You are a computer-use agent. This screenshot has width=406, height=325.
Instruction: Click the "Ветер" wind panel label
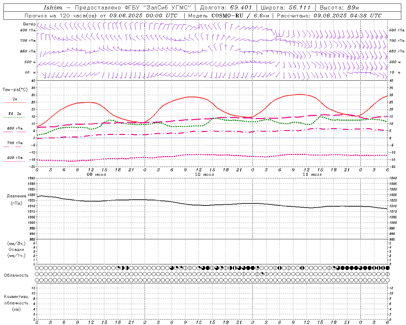tap(29, 24)
